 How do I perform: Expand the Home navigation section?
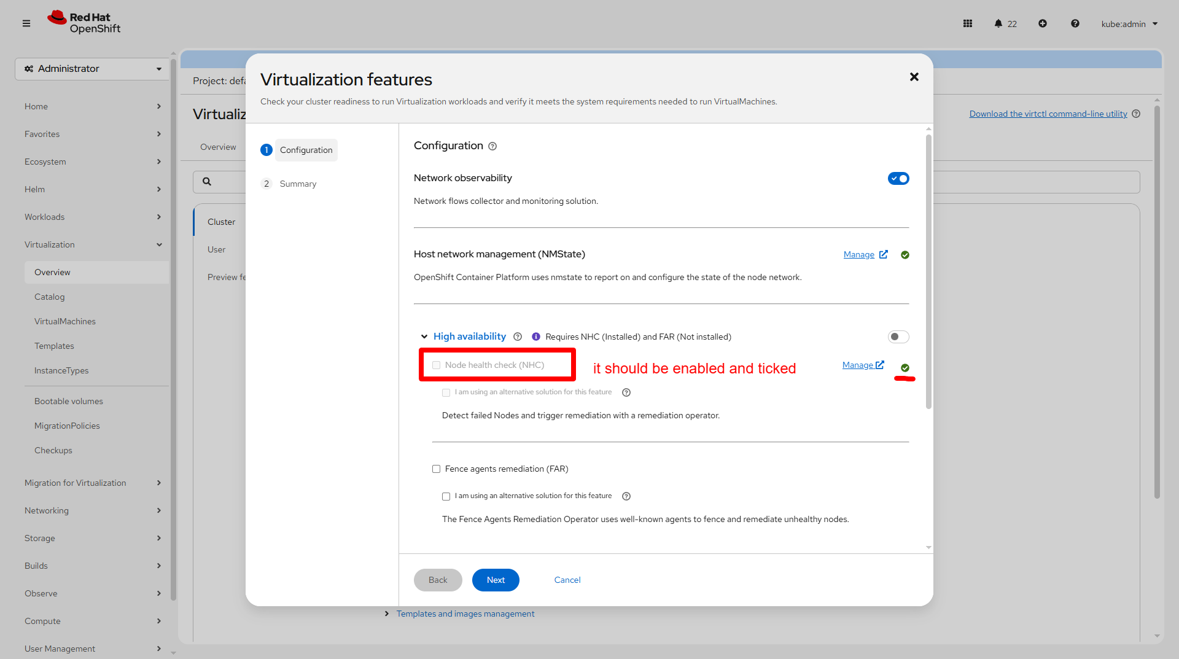point(93,106)
